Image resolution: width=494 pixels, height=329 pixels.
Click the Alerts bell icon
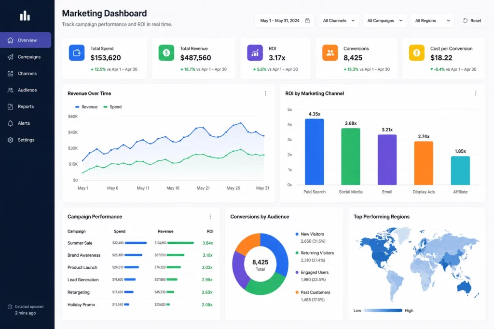(x=11, y=123)
